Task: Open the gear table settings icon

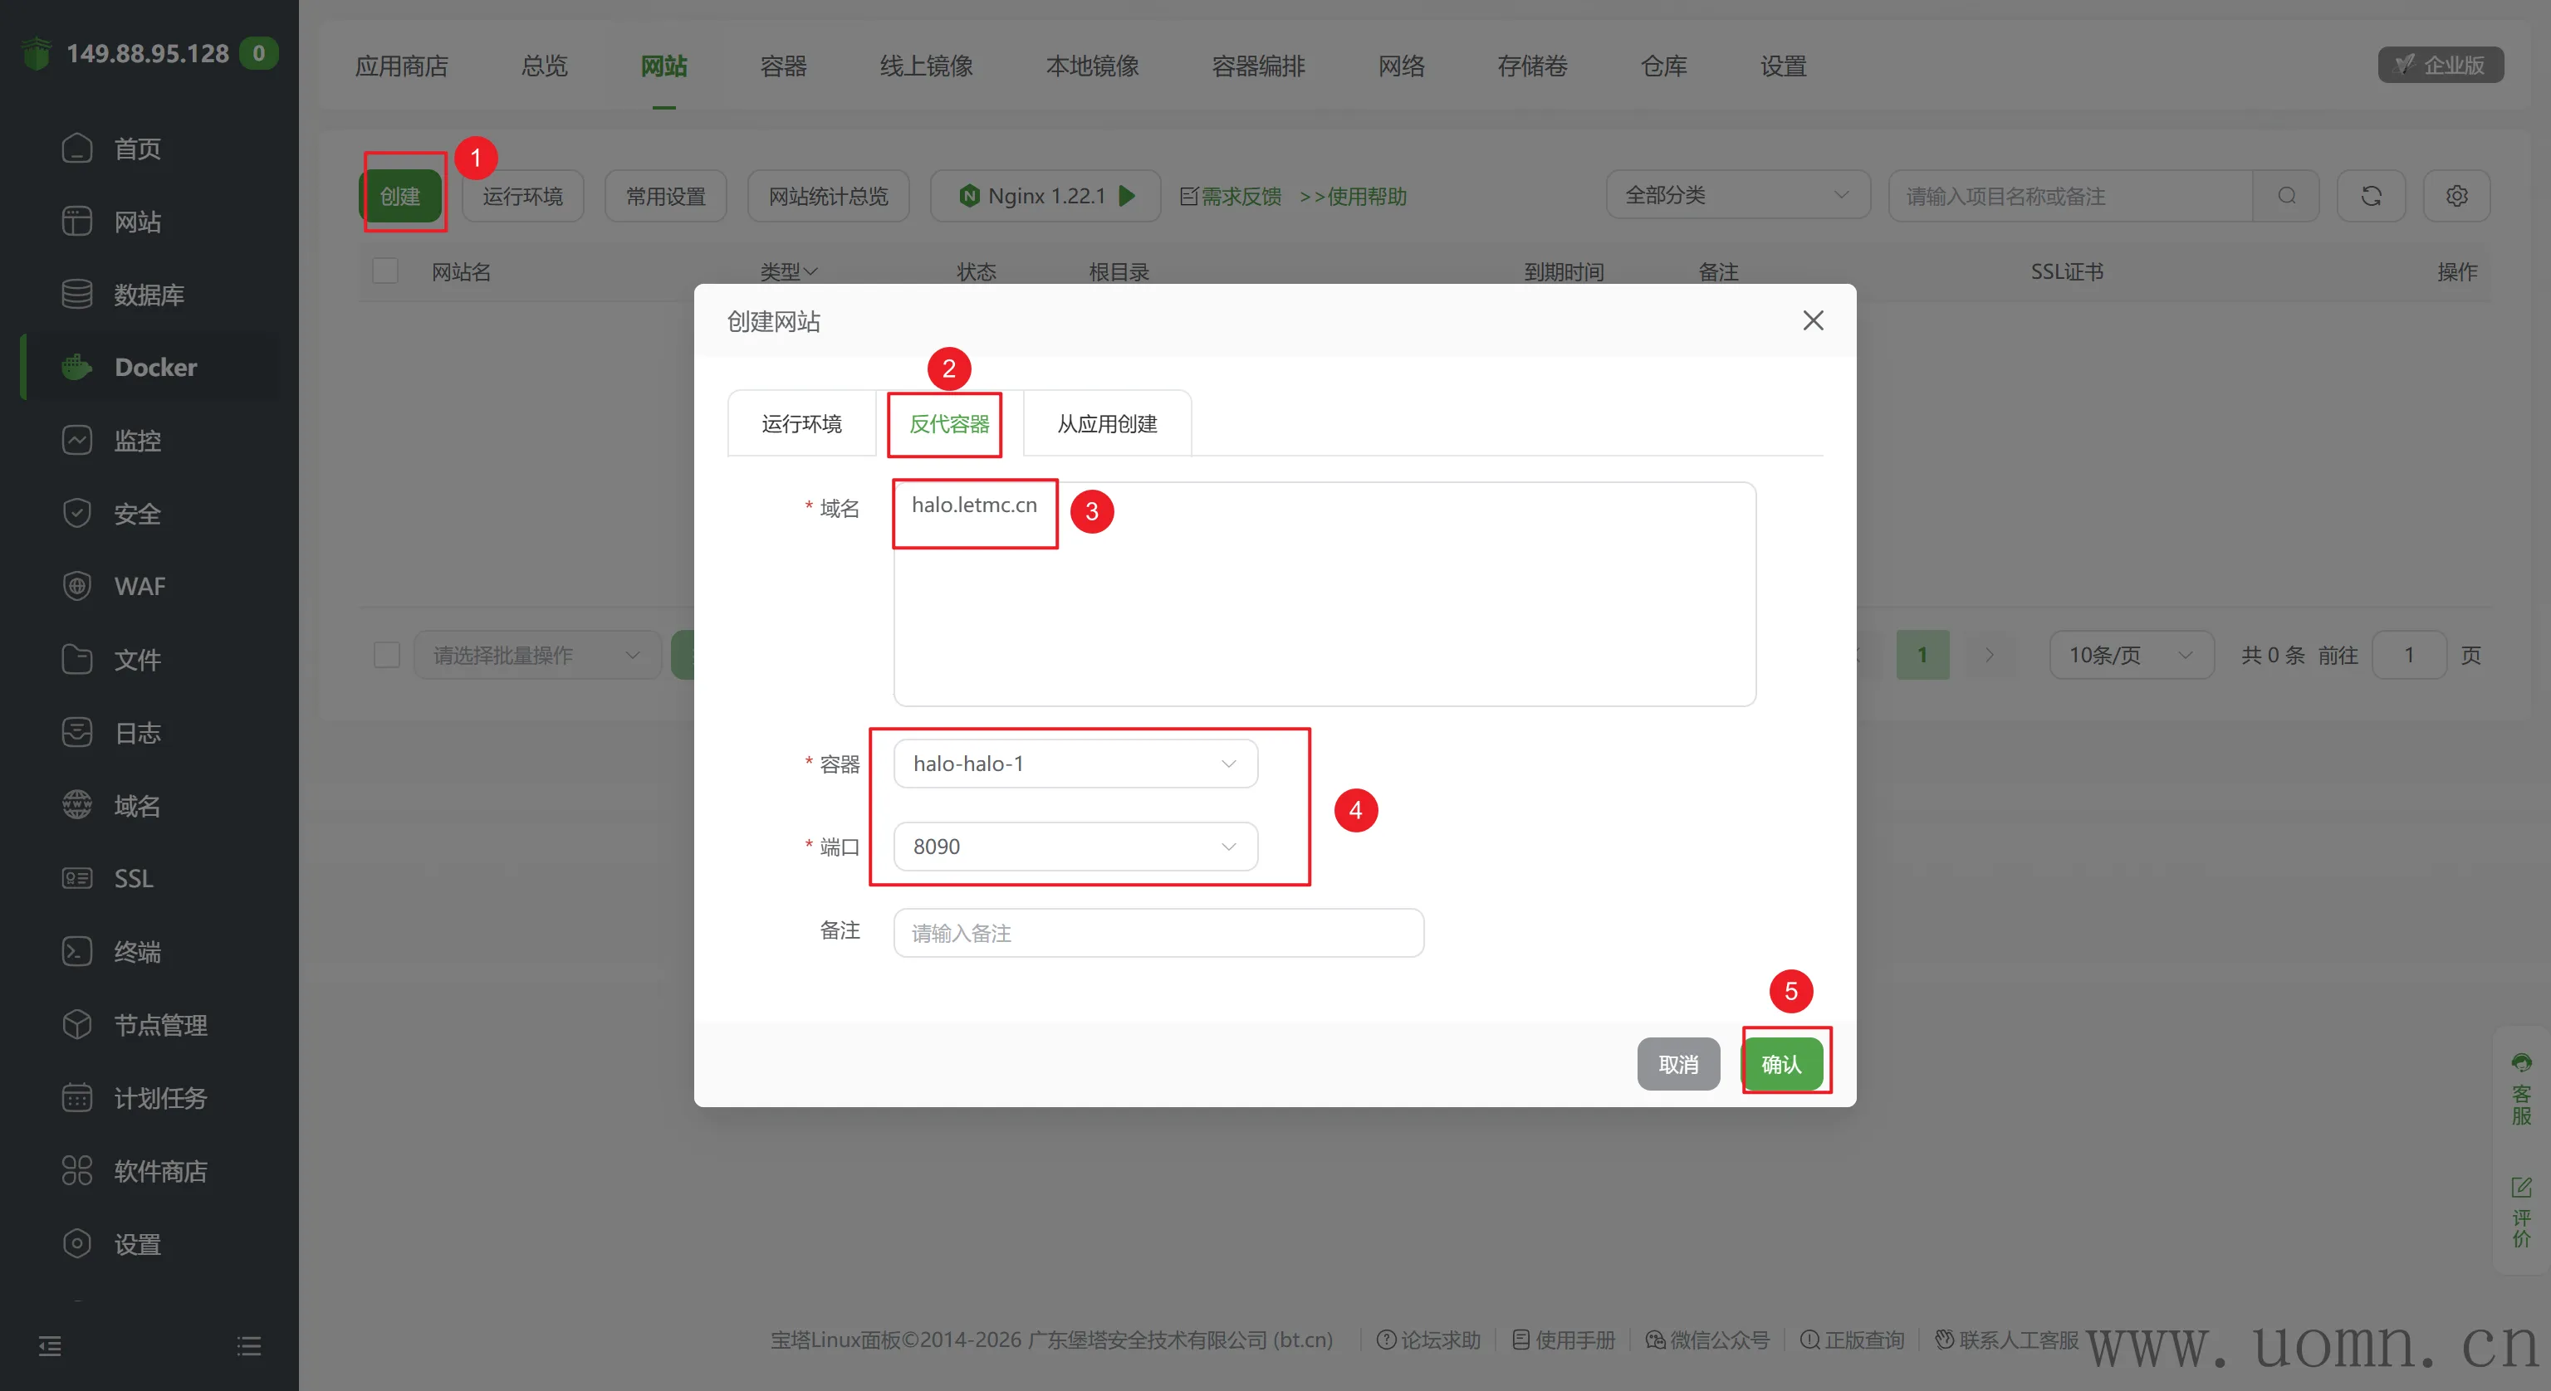Action: (2456, 196)
